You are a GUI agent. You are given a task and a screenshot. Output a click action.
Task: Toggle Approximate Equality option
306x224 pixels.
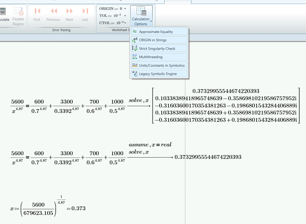tap(159, 32)
